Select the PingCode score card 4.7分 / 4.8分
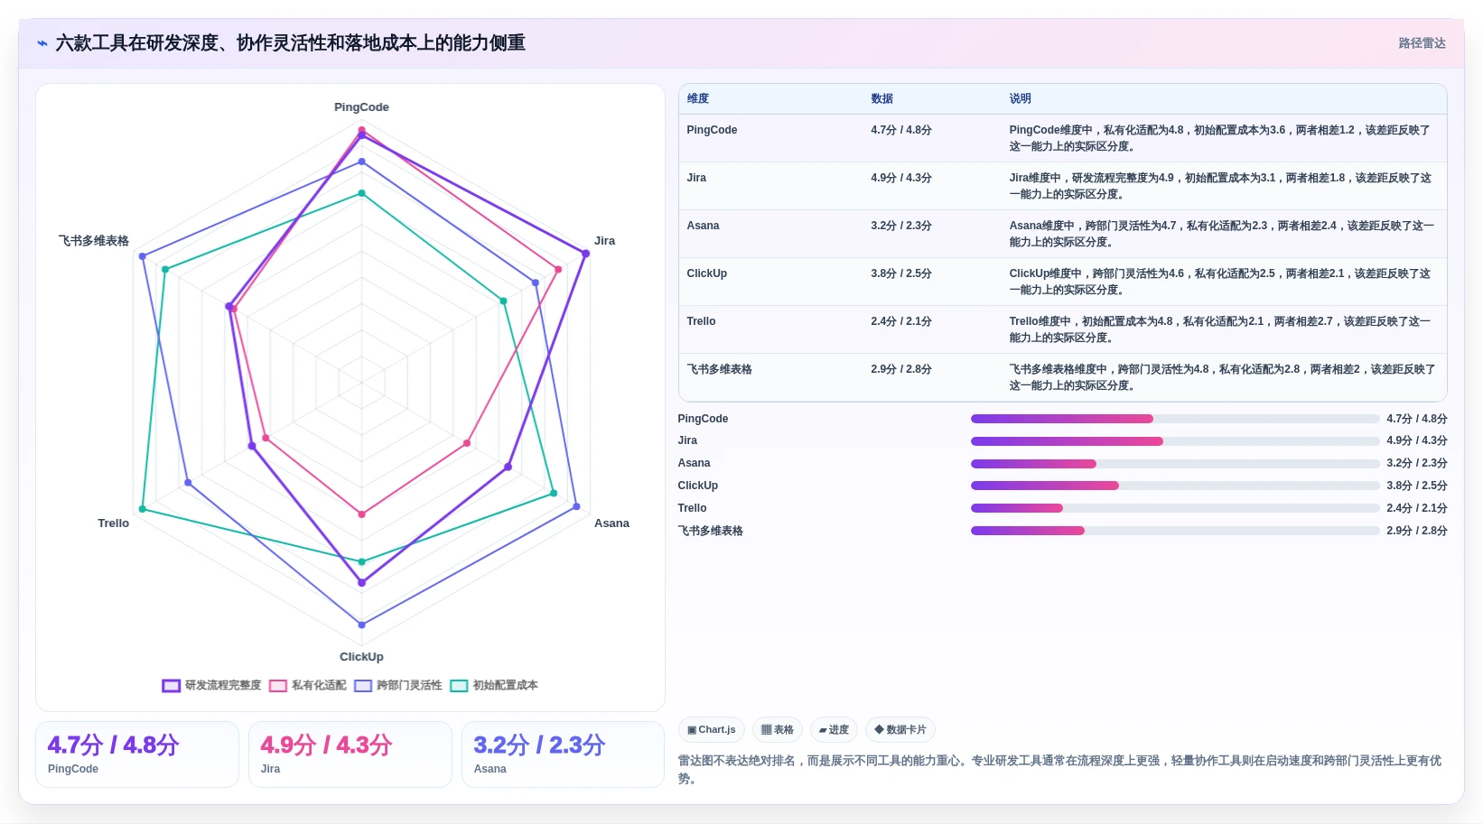This screenshot has height=824, width=1483. 137,755
